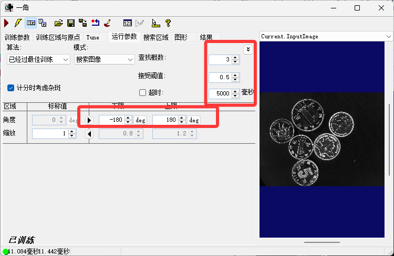This screenshot has height=256, width=394.
Task: Click the reset icon with blue arrow
Action: [x=95, y=23]
